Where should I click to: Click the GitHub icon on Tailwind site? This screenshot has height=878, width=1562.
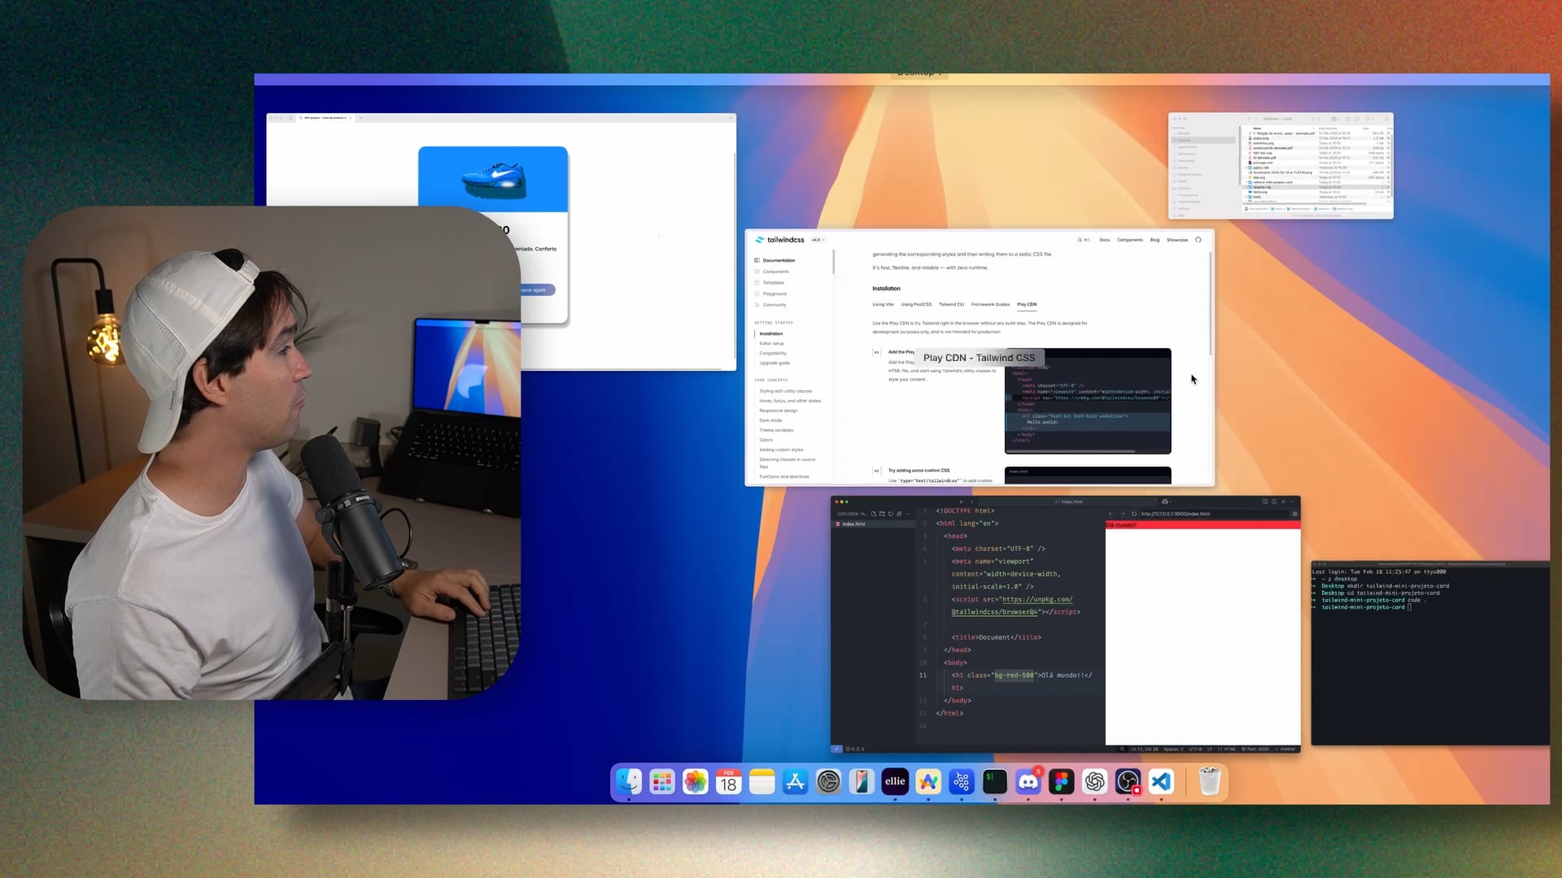coord(1198,240)
